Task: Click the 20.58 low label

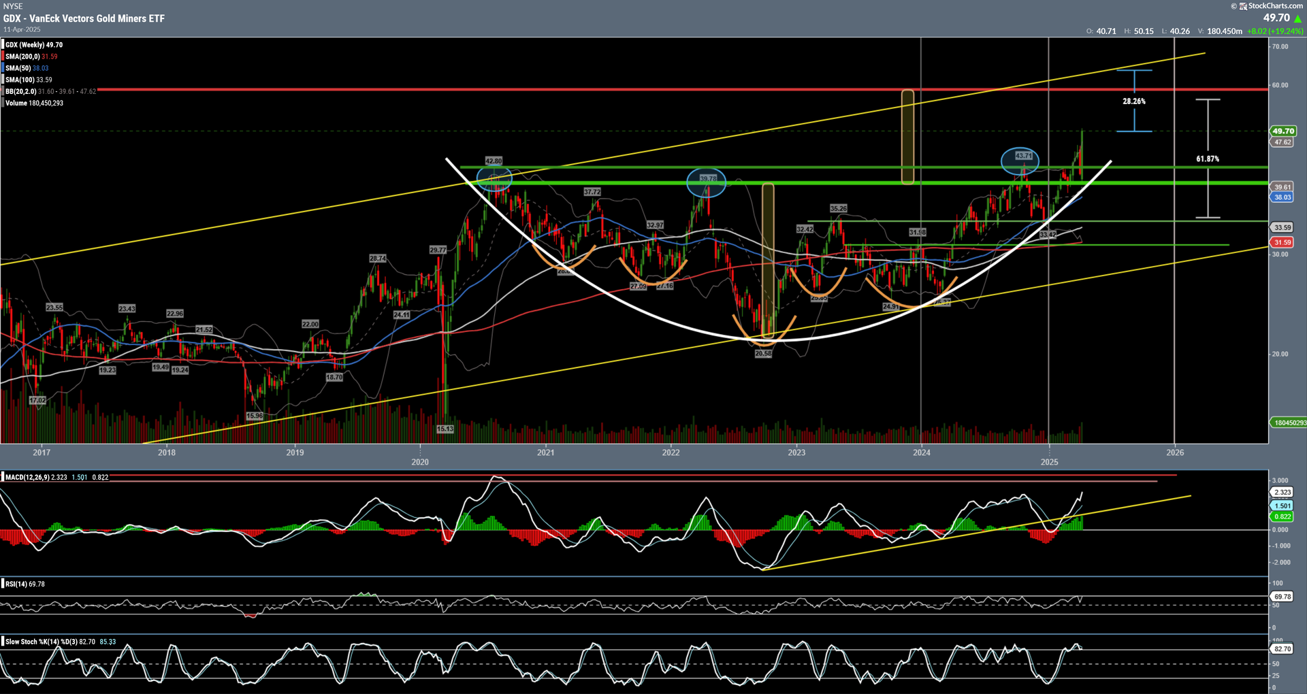Action: (x=763, y=353)
